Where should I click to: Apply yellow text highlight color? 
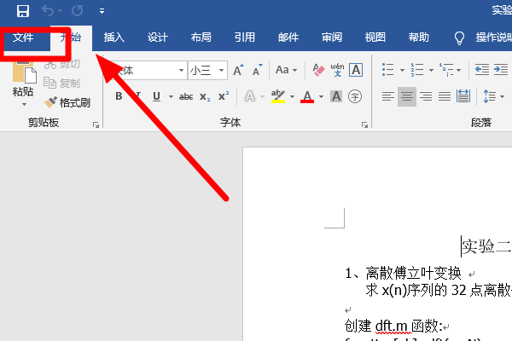coord(278,96)
